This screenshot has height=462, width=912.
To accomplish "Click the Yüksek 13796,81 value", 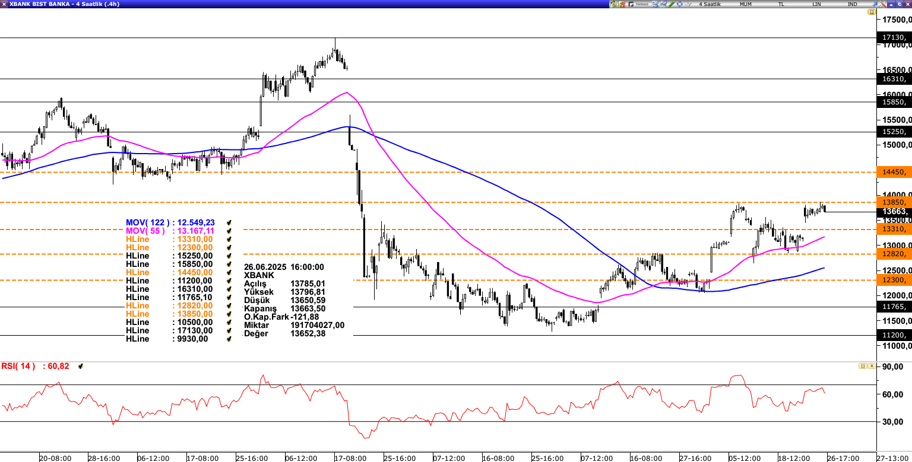I will [x=308, y=292].
